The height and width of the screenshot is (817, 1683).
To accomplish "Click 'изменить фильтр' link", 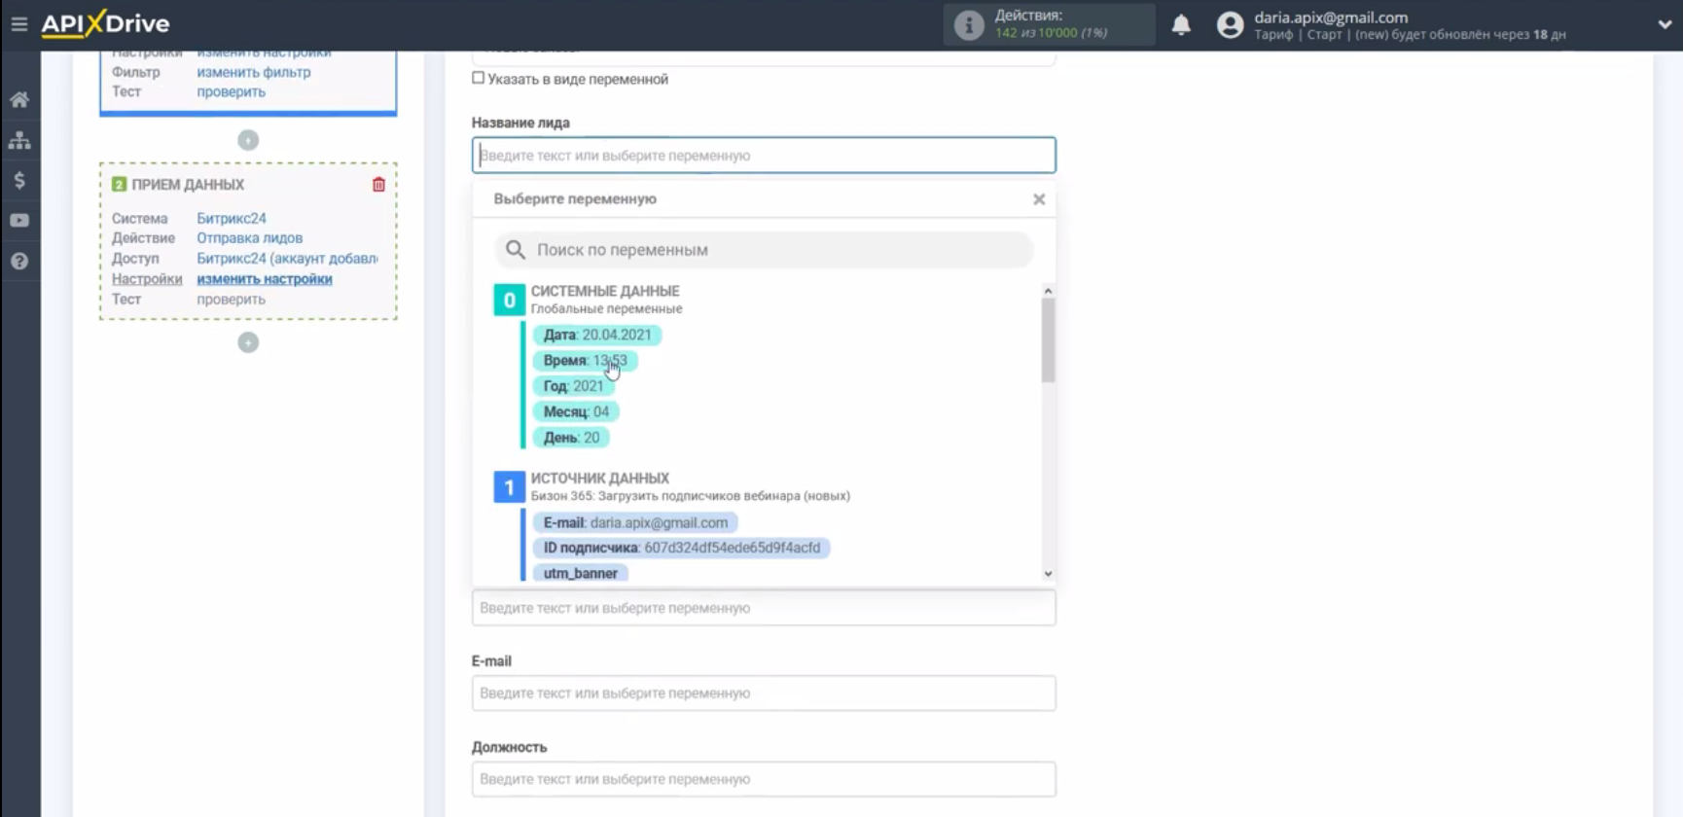I will (x=254, y=72).
